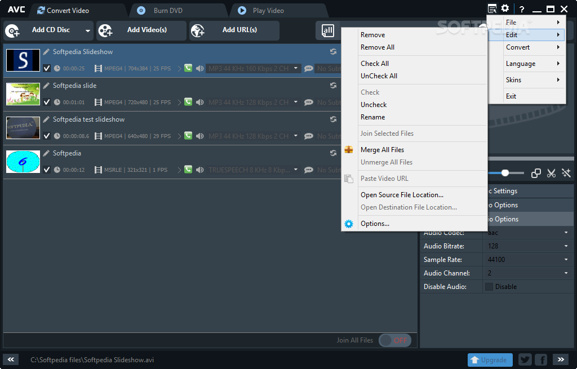This screenshot has width=577, height=369.
Task: Click the magic wand effects icon
Action: point(566,173)
